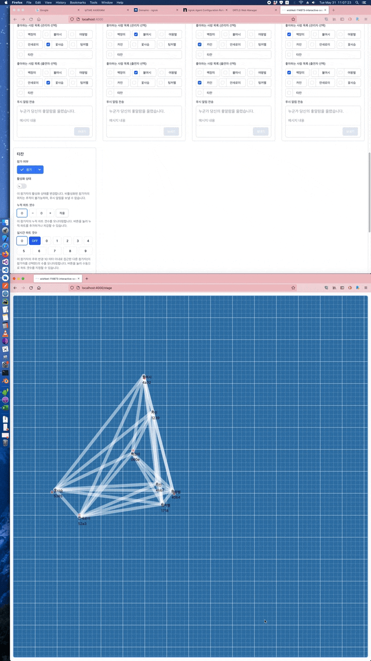Open the History menu in the menu bar
The image size is (371, 661).
point(61,2)
